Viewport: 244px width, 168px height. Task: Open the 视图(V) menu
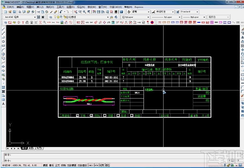(30, 7)
